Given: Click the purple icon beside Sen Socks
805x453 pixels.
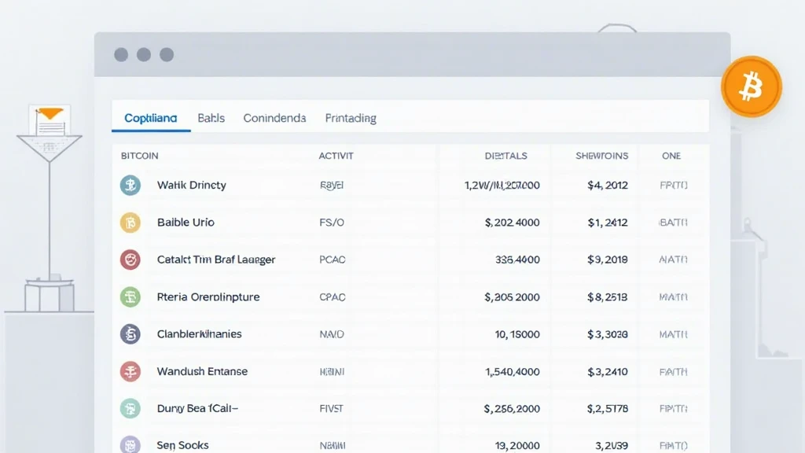Looking at the screenshot, I should coord(130,445).
